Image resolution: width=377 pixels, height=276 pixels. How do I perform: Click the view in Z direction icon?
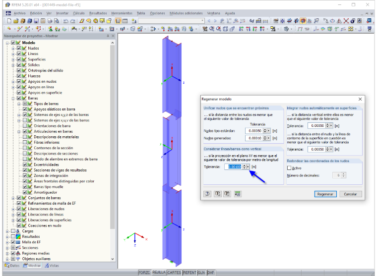pyautogui.click(x=255, y=29)
